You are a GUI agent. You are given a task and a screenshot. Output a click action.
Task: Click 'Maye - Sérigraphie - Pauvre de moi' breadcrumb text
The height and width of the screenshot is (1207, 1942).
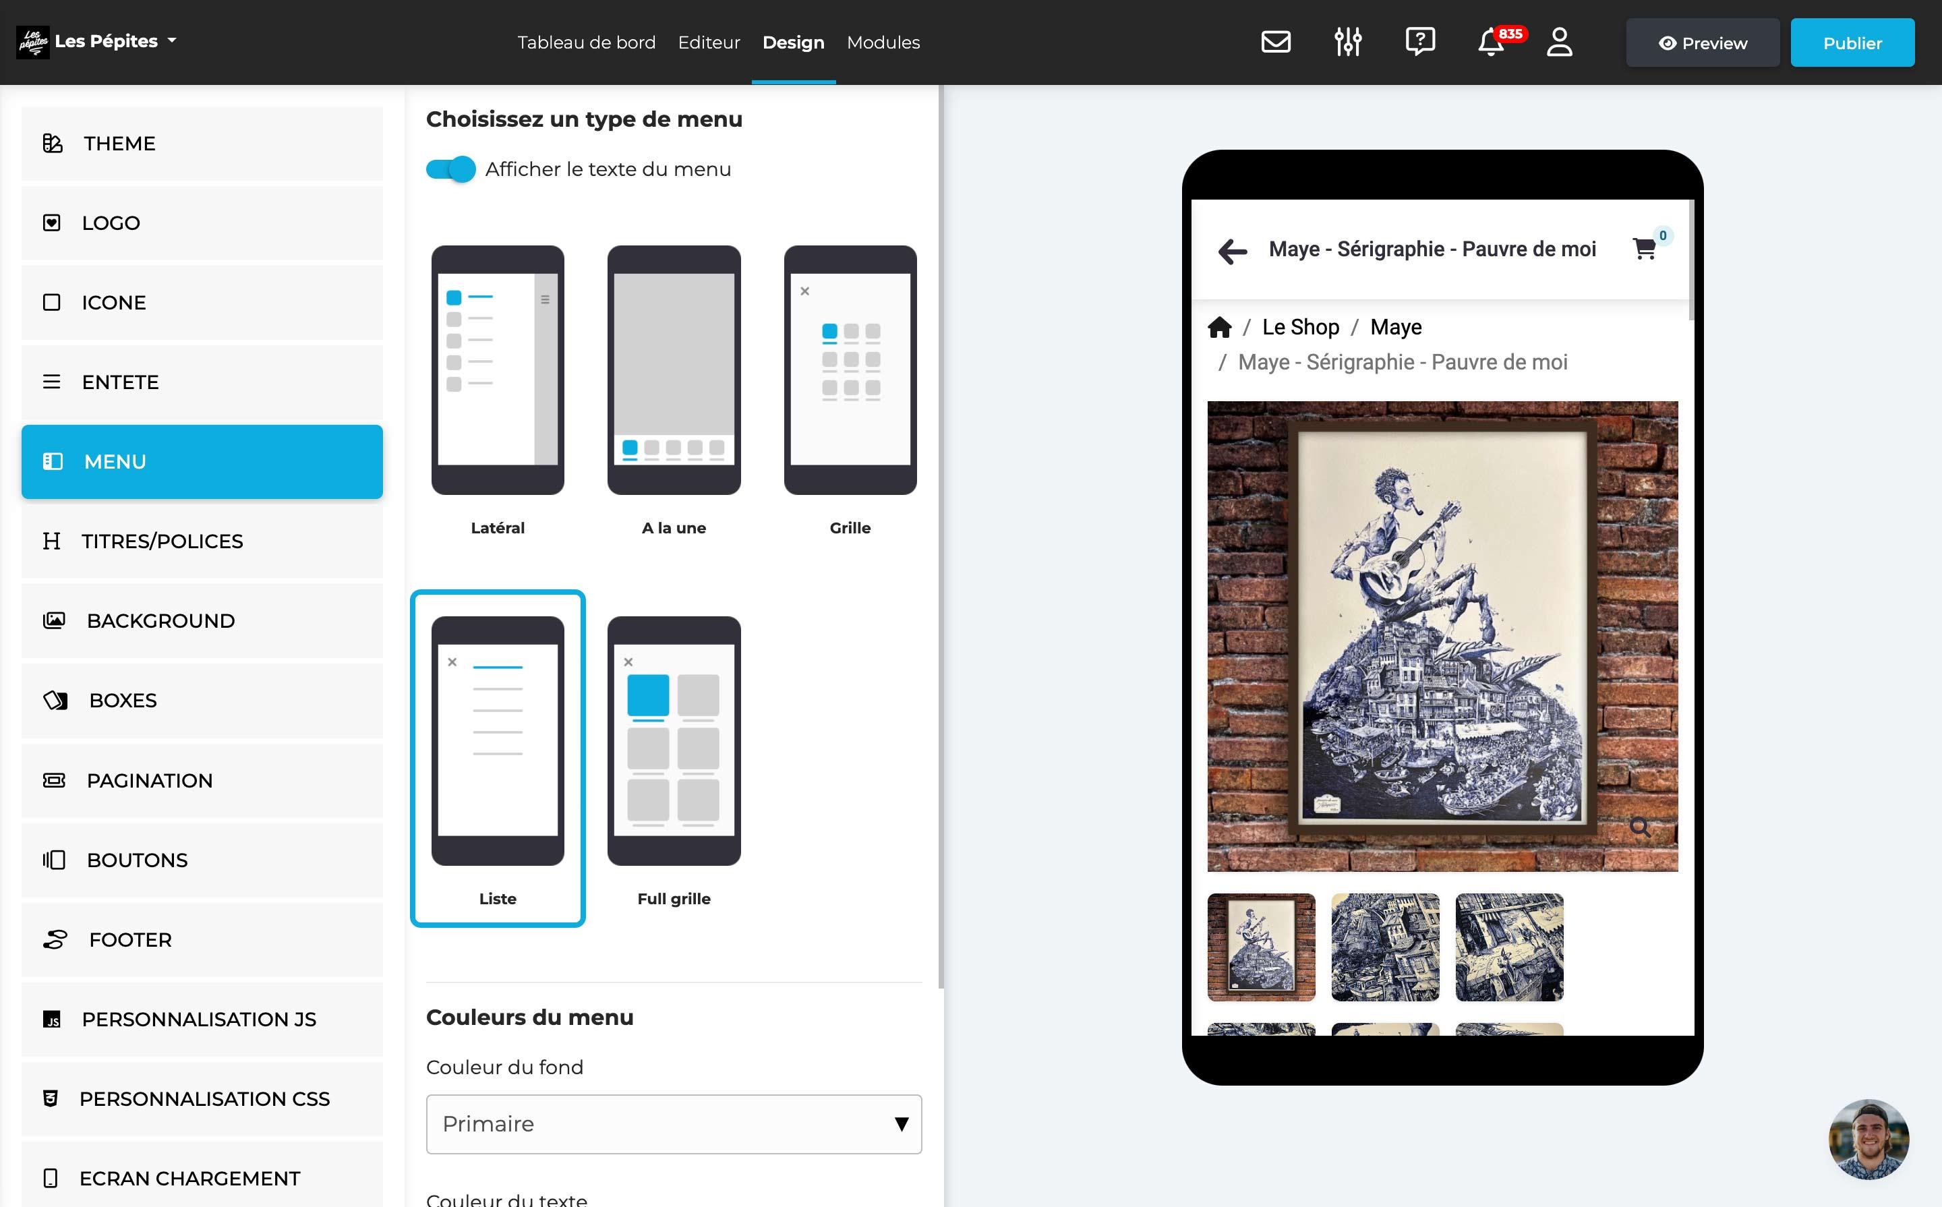(1403, 362)
